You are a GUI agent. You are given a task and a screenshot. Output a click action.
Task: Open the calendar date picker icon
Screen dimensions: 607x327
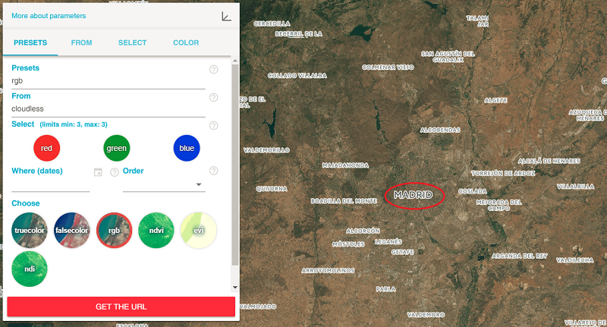point(98,172)
